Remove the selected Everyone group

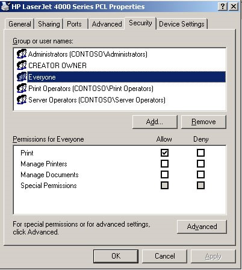click(x=203, y=122)
